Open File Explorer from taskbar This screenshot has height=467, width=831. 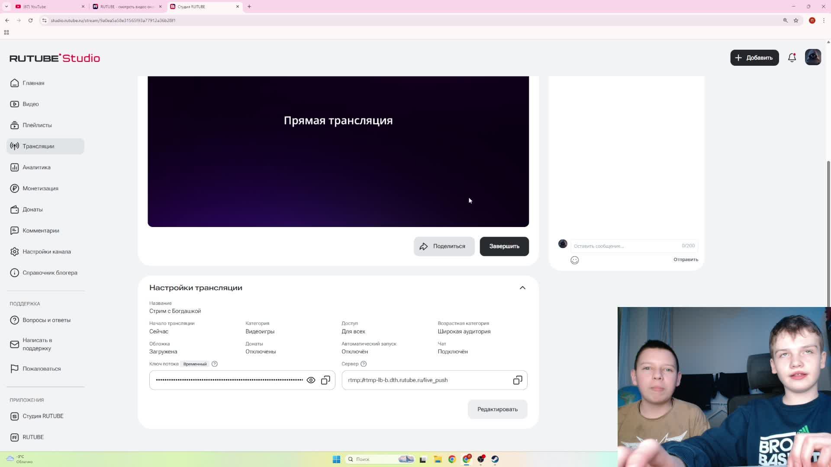click(438, 459)
